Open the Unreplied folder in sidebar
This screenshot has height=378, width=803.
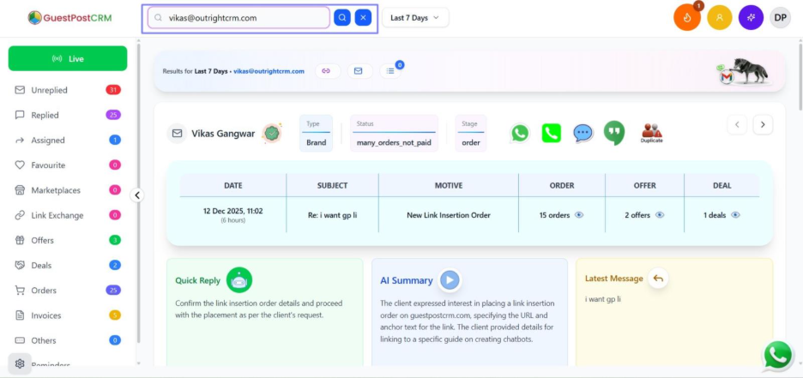tap(49, 90)
